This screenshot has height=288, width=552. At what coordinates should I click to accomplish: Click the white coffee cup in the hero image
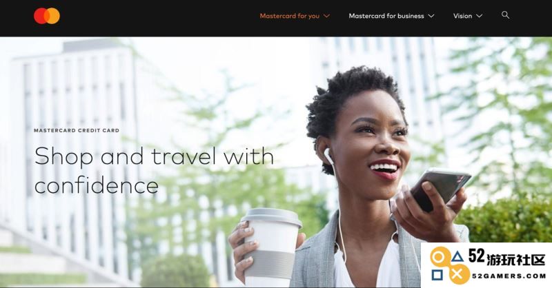tap(273, 247)
